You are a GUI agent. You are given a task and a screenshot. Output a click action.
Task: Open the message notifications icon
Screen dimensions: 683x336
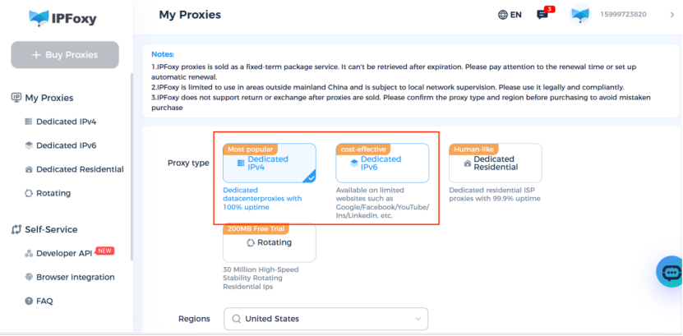point(542,15)
